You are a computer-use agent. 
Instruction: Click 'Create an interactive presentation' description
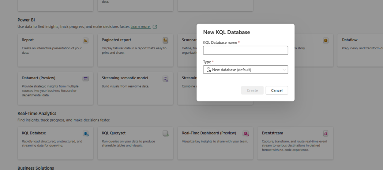52,50
